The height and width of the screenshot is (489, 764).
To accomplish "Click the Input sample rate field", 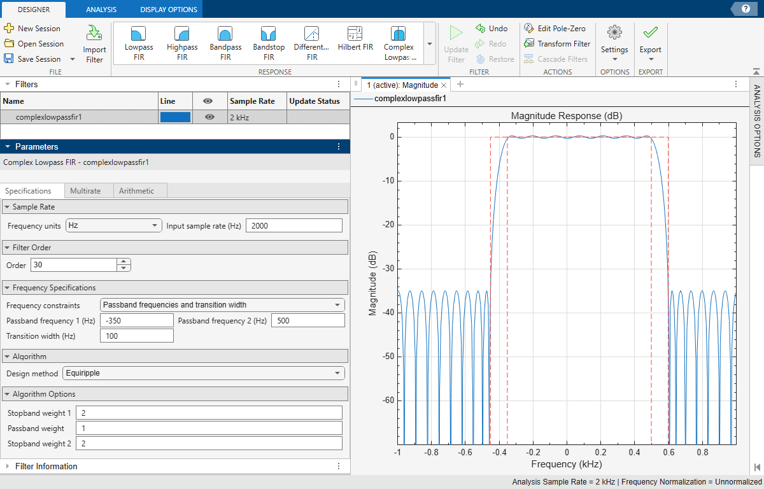I will point(294,225).
